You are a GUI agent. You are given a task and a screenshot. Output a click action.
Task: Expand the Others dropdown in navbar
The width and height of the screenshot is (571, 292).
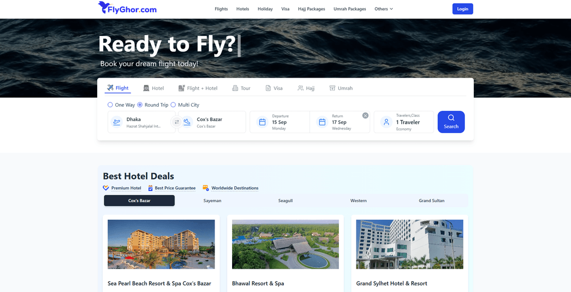coord(384,9)
